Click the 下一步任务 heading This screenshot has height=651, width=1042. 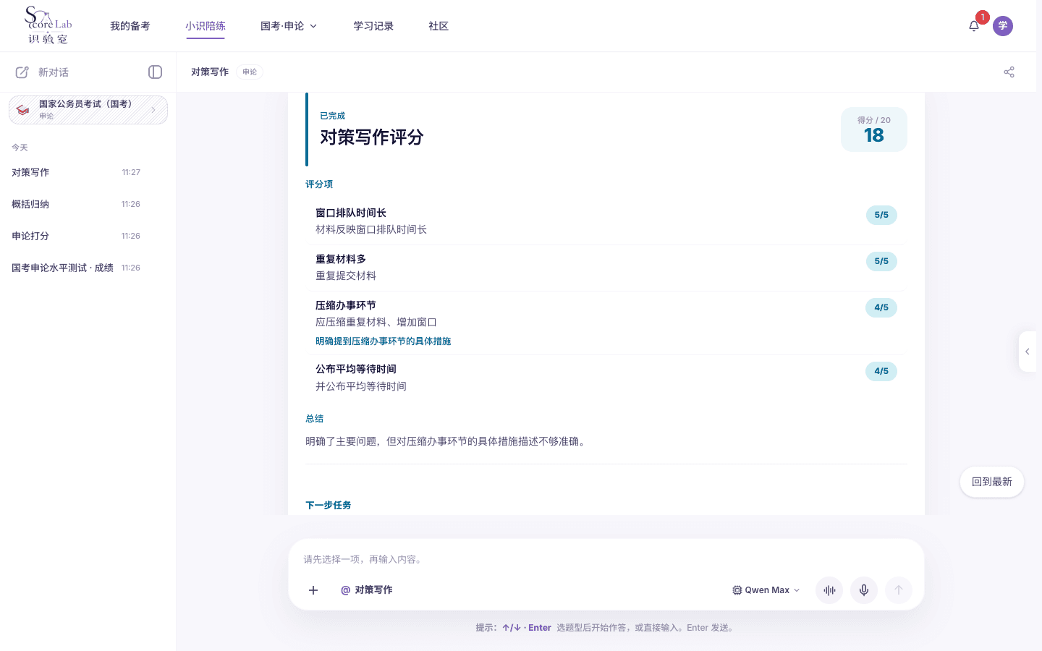pyautogui.click(x=329, y=506)
